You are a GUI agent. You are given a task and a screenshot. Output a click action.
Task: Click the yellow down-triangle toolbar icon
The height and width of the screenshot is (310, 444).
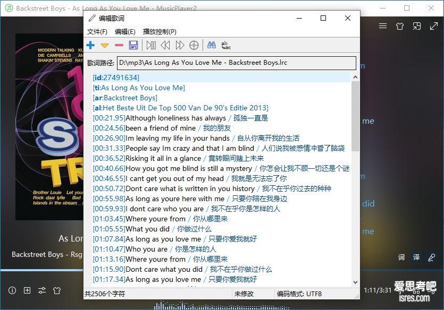[x=105, y=45]
